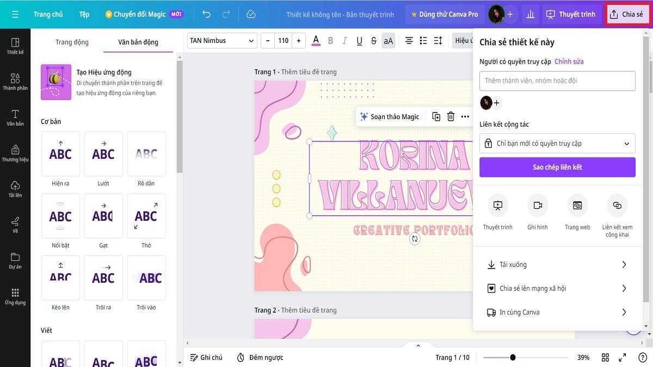Viewport: 653px width, 367px height.
Task: Open the TAN Nimbus font dropdown
Action: click(221, 40)
